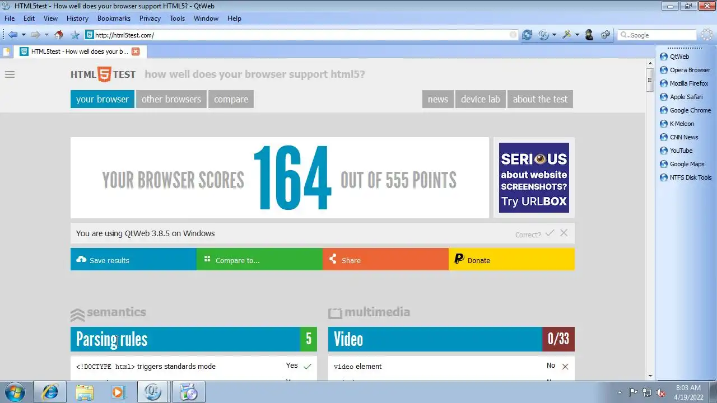Clear the address bar with the round button

513,35
